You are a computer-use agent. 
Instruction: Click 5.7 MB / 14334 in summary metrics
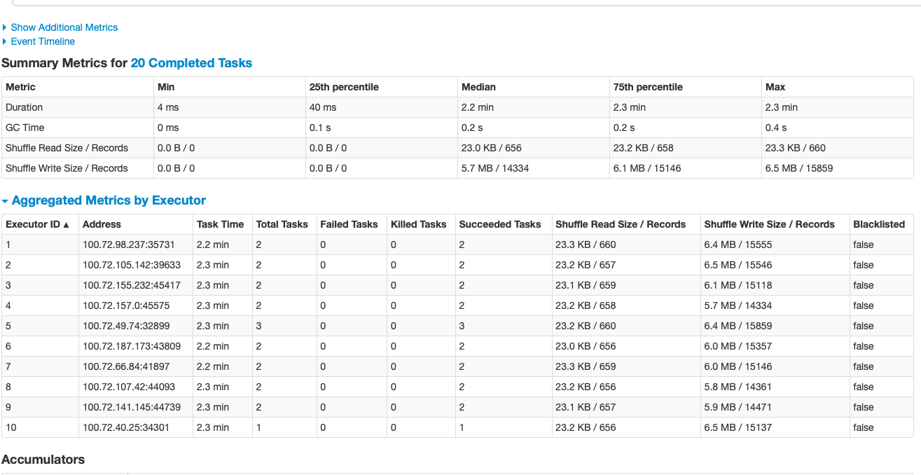[495, 168]
